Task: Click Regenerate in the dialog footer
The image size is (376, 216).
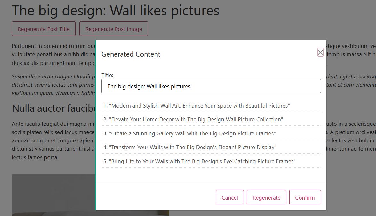Action: point(267,197)
